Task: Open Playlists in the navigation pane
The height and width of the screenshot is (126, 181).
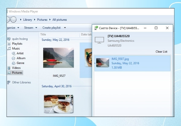Action: (x=17, y=44)
